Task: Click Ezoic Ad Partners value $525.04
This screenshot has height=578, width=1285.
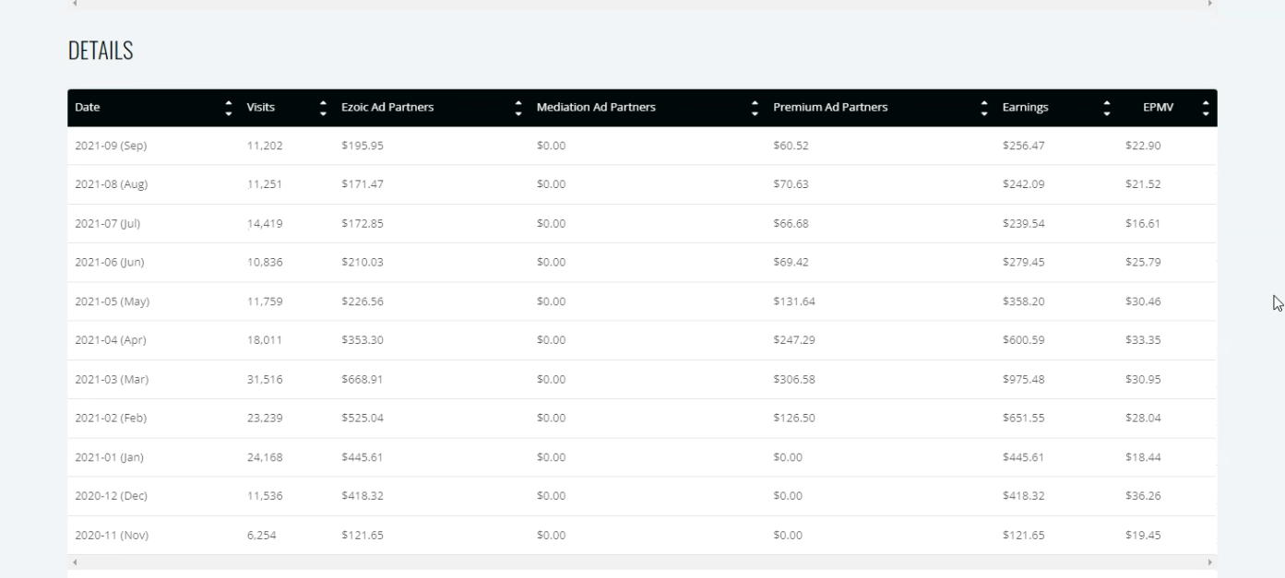Action: pos(362,419)
